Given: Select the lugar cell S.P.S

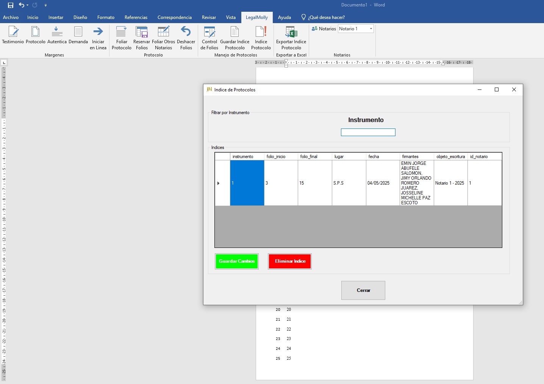Looking at the screenshot, I should coord(349,183).
